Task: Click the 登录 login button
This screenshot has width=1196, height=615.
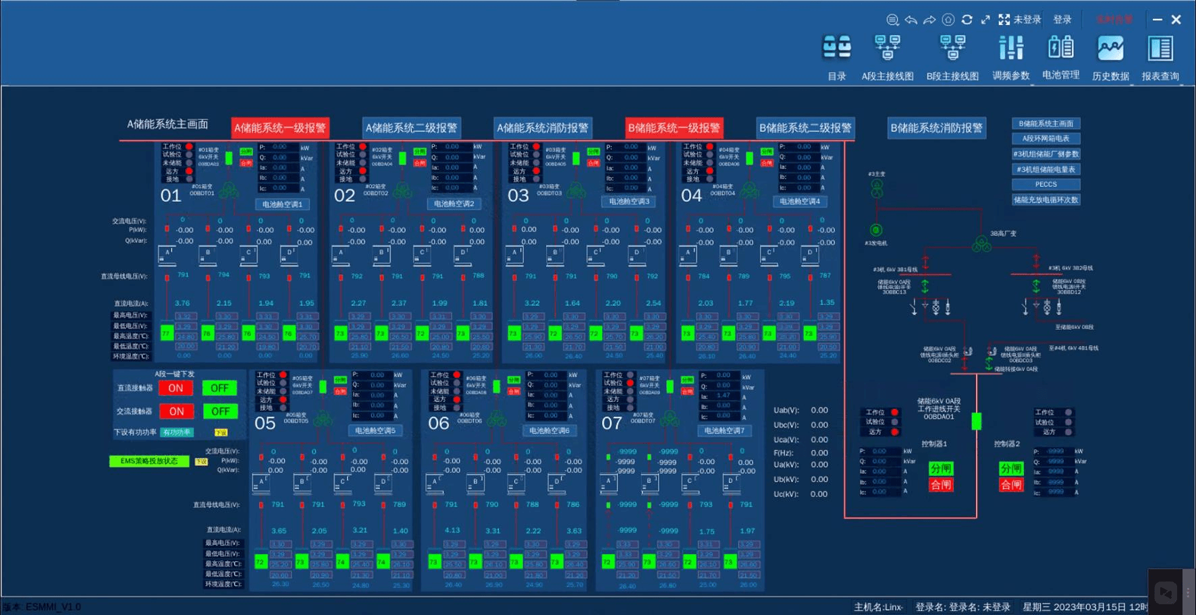Action: [x=1062, y=20]
